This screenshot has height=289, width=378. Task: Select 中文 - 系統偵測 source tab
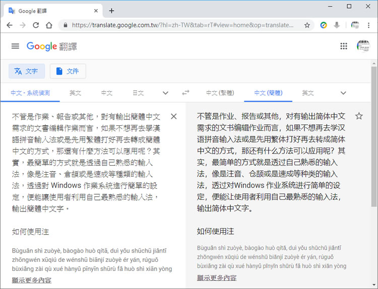pyautogui.click(x=30, y=93)
